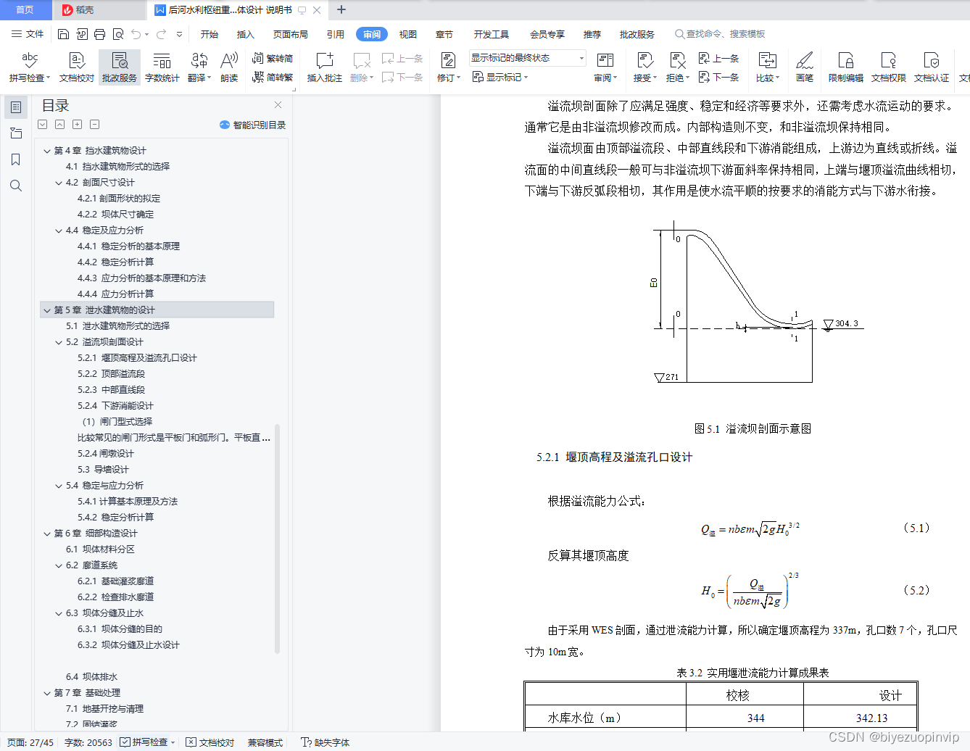Open 字数统计 word count
This screenshot has height=751, width=970.
point(162,67)
